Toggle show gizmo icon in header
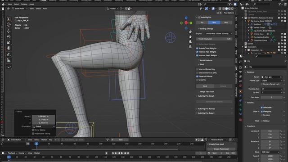This screenshot has width=288, height=162. tap(207, 9)
